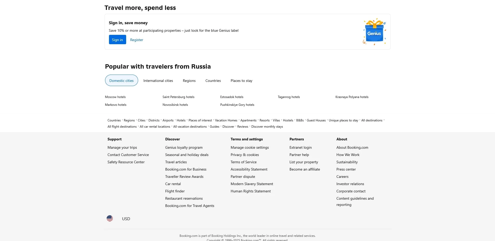Go to Contact Customer Service
Viewport: 495px width, 241px height.
pos(128,155)
